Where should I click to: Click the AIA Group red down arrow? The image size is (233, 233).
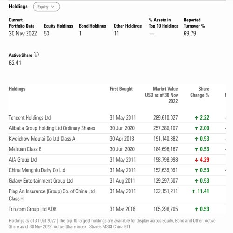point(196,160)
